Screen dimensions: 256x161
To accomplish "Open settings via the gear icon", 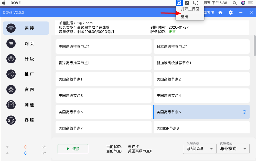I will (x=231, y=13).
